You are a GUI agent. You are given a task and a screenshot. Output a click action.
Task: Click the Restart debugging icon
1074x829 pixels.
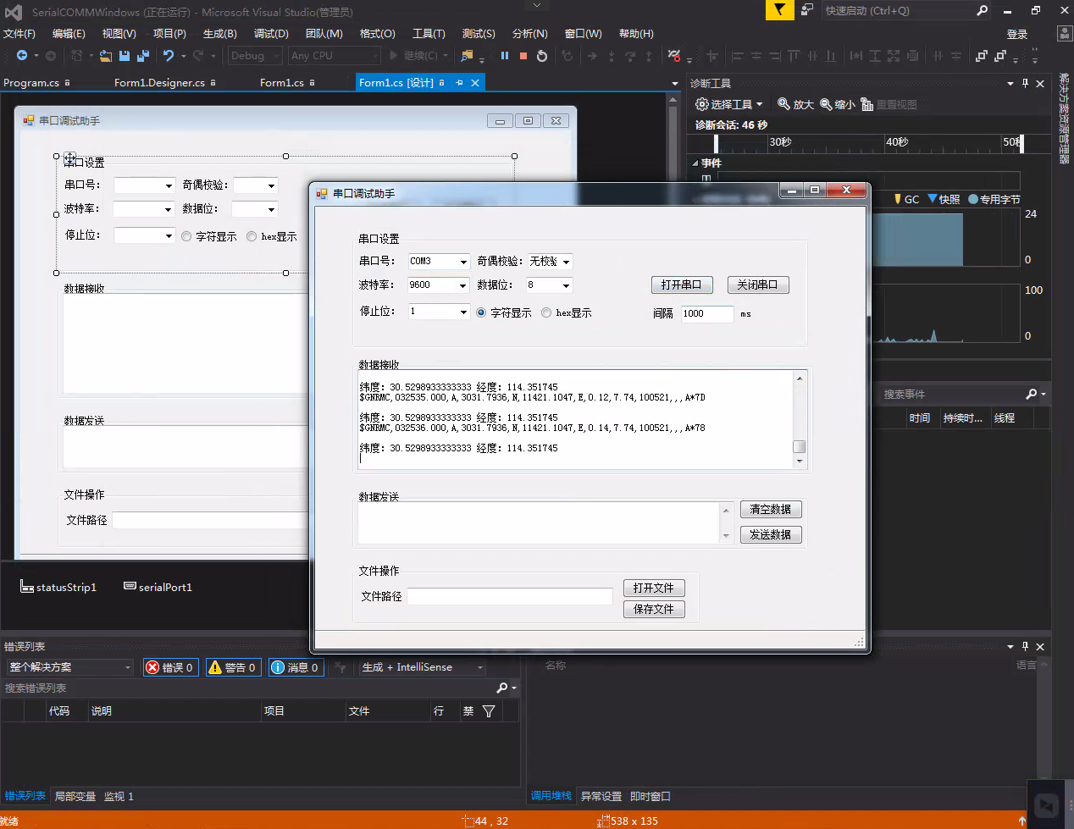pyautogui.click(x=542, y=56)
